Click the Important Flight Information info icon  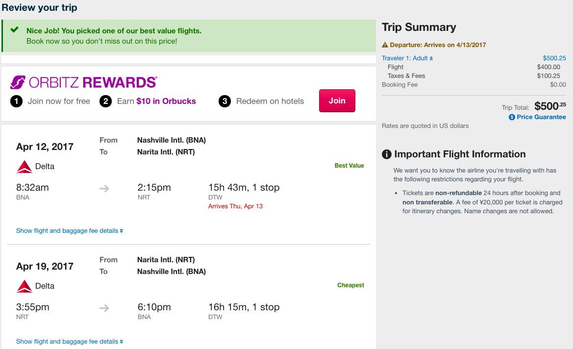tap(387, 154)
